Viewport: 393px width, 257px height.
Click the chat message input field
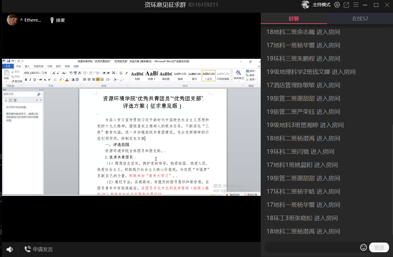[x=312, y=247]
